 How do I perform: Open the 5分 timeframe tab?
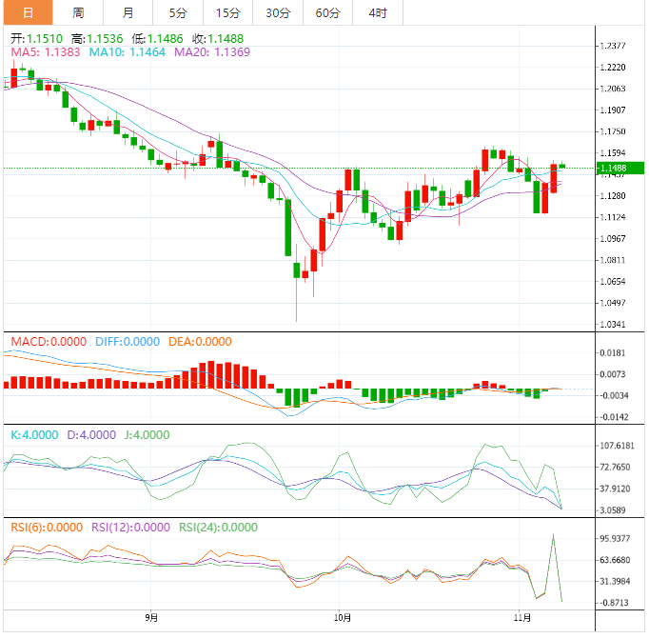(x=178, y=12)
